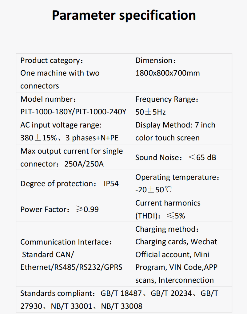Click the Current harmonics THDI cell

click(181, 209)
